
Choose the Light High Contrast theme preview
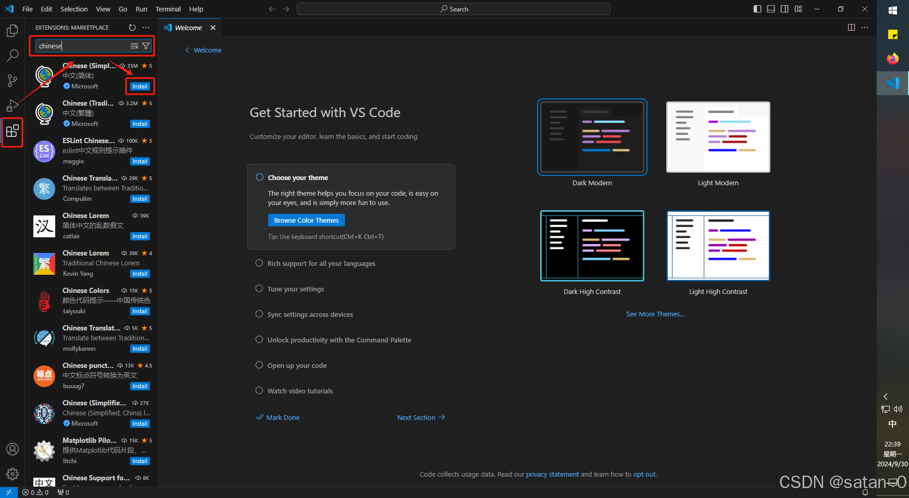(718, 246)
